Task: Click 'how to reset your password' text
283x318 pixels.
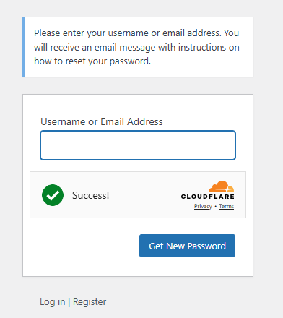Action: tap(92, 61)
